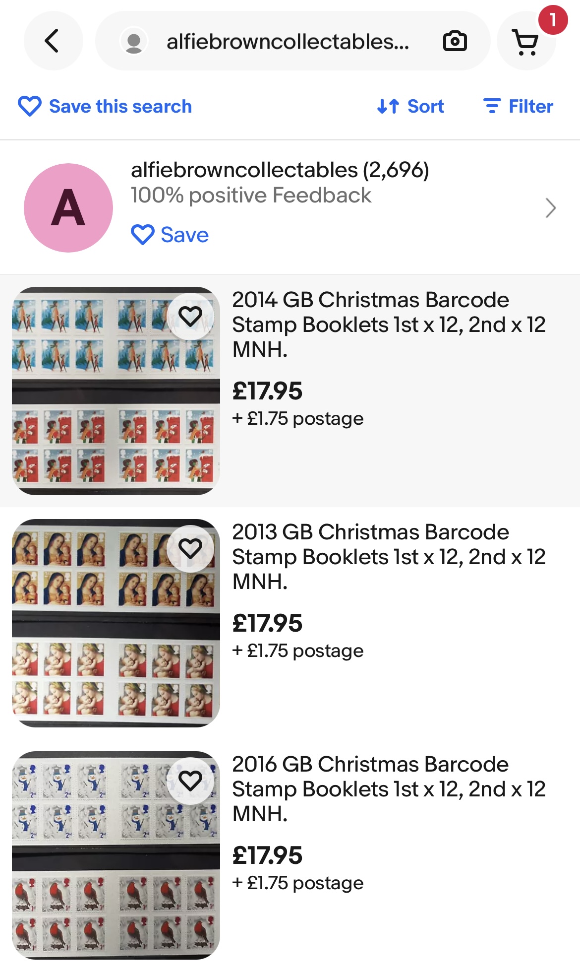The height and width of the screenshot is (979, 580).
Task: Expand seller profile with chevron arrow
Action: point(550,208)
